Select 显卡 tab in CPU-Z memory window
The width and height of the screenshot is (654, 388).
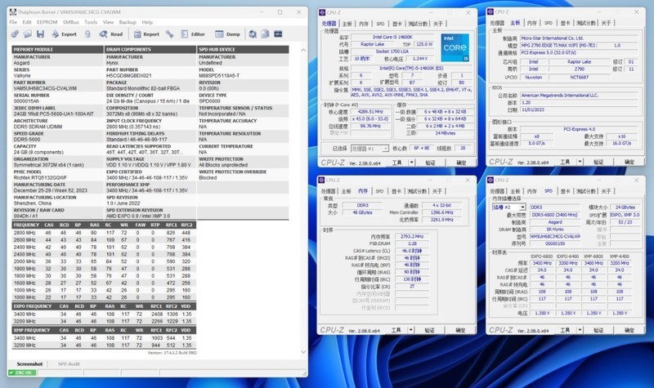click(396, 191)
